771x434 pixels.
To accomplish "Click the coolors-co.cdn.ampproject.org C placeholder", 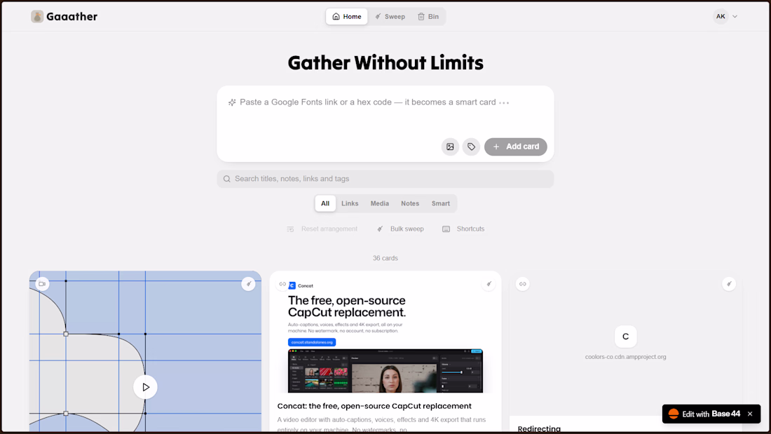I will [625, 337].
